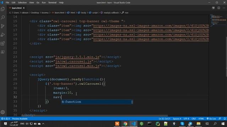The width and height of the screenshot is (227, 127).
Task: Open preview to the side icon
Action: [213, 8]
